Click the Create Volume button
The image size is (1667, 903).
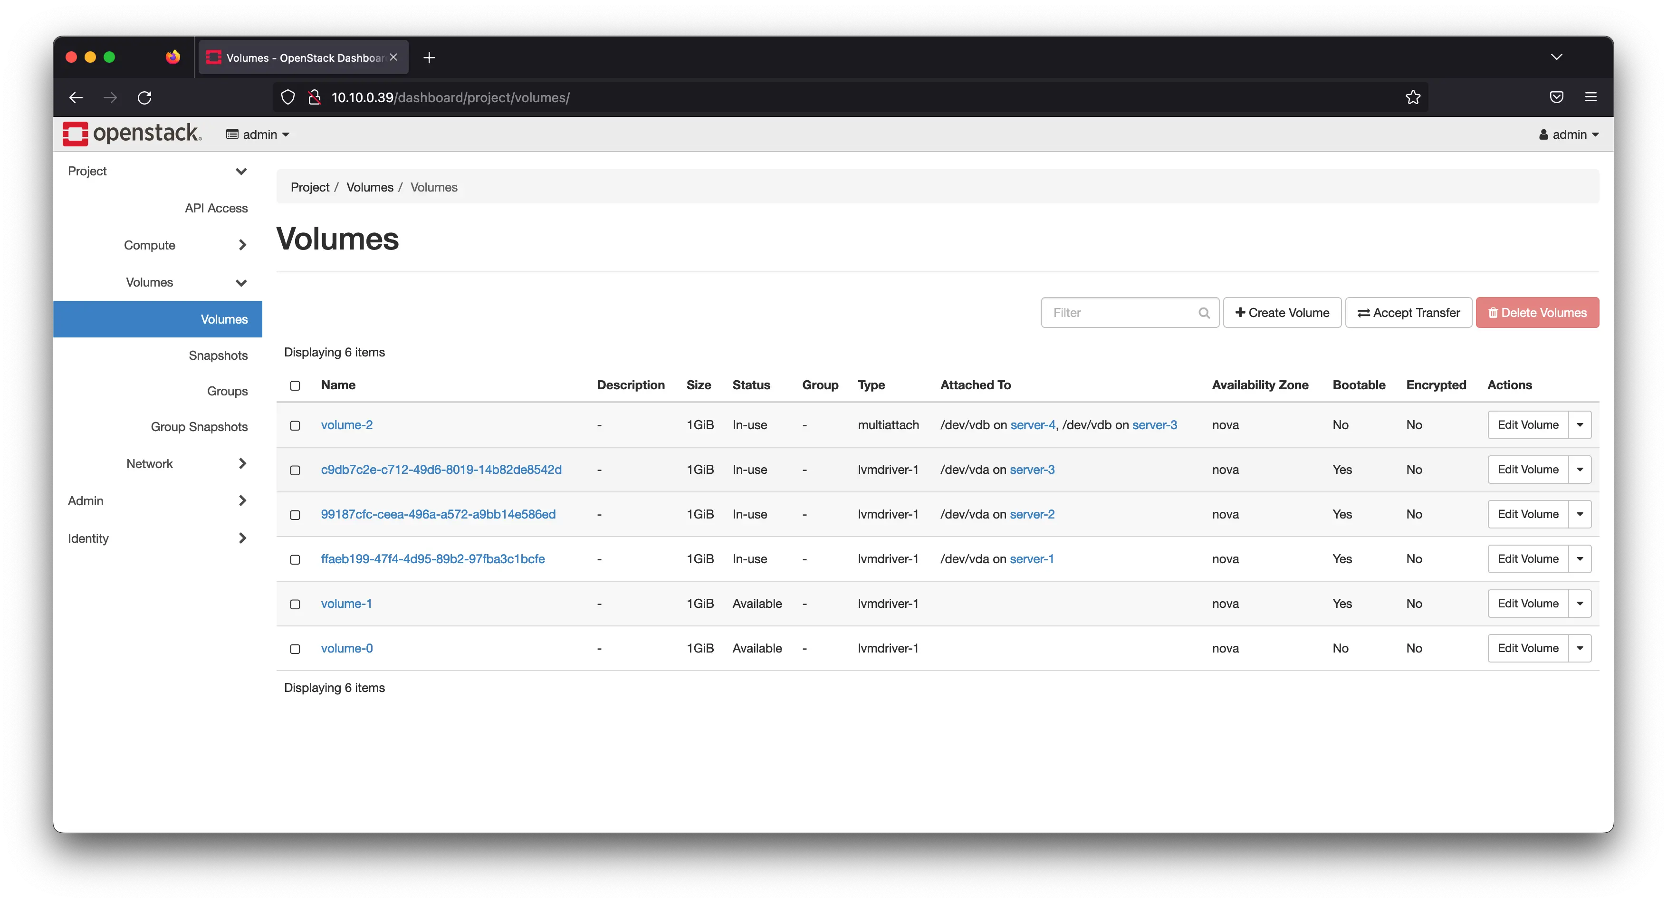point(1282,313)
